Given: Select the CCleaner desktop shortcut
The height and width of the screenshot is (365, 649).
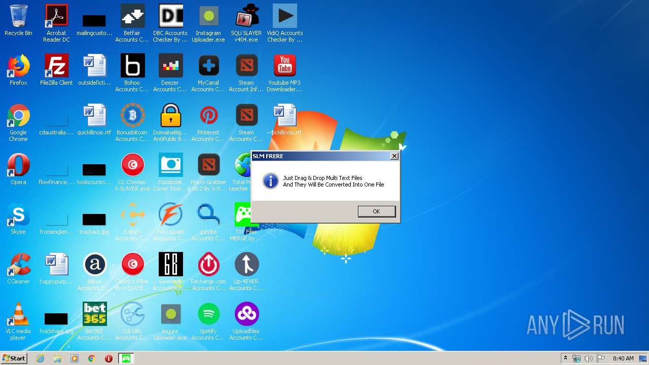Looking at the screenshot, I should tap(18, 269).
